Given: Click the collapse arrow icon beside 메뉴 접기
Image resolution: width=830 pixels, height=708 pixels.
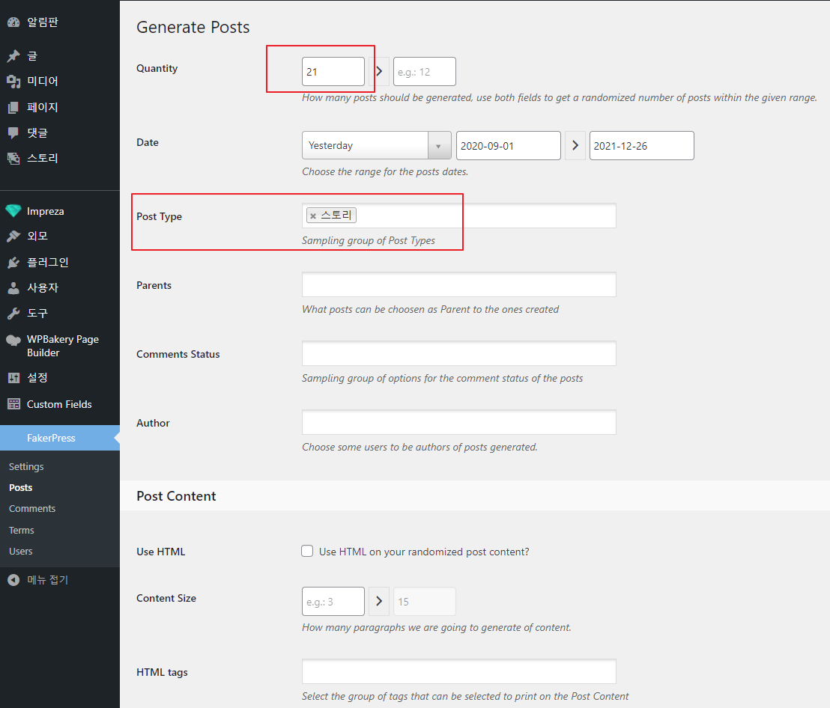Looking at the screenshot, I should coord(13,580).
